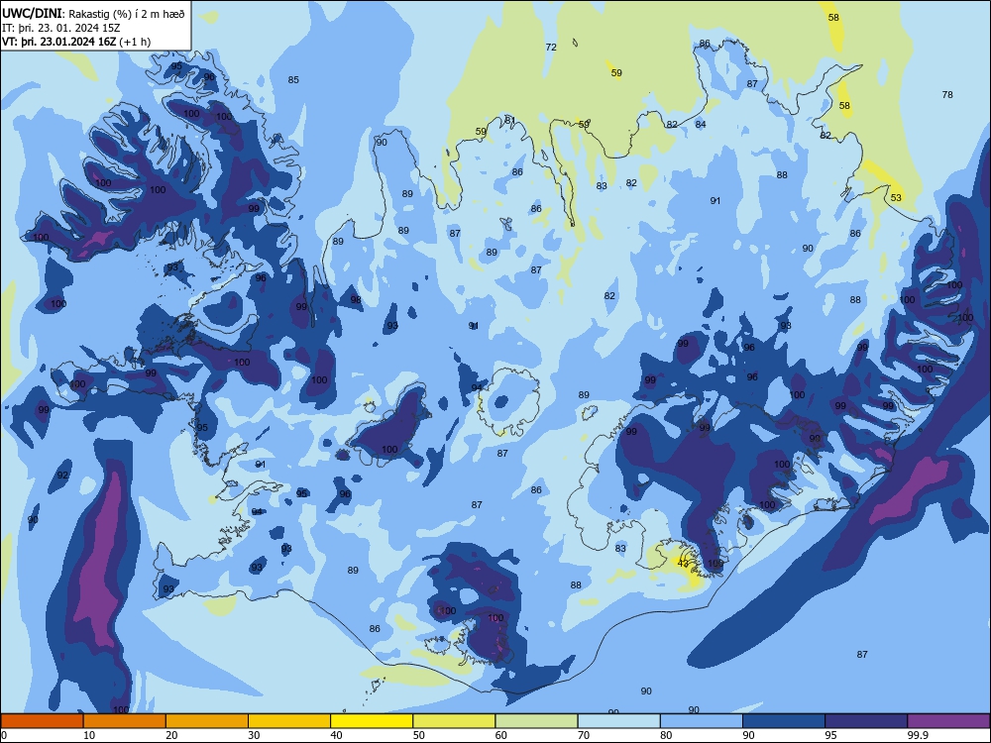Select the 80–90 medium blue legend swatch
The width and height of the screenshot is (991, 743).
[702, 721]
